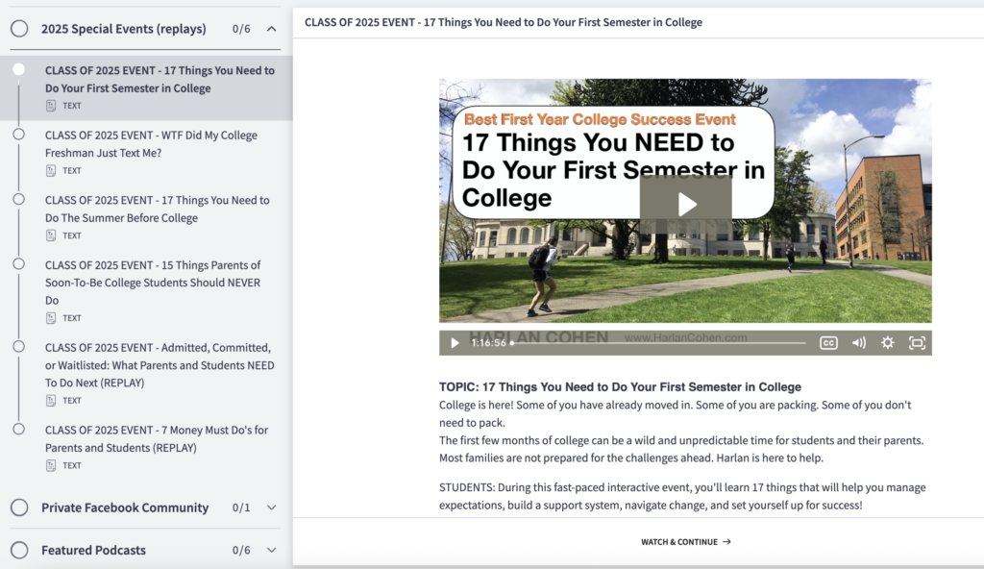Click the video progress bar to seek

pyautogui.click(x=663, y=342)
